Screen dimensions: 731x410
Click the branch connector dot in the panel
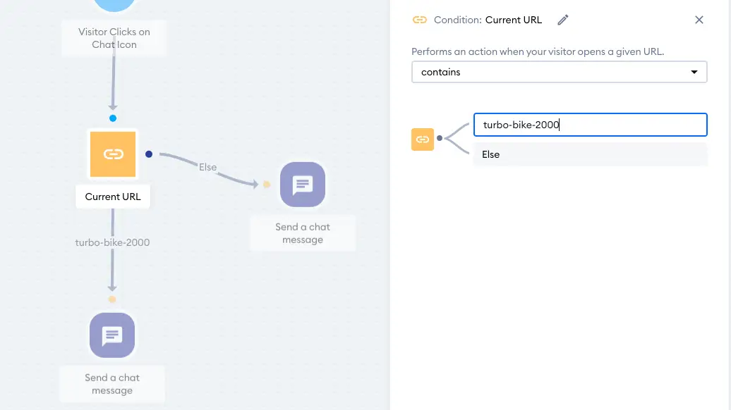click(x=439, y=138)
